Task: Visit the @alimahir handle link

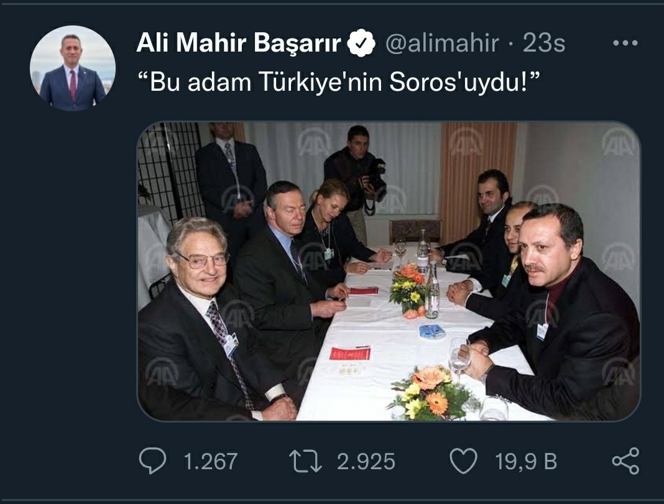Action: click(x=442, y=43)
